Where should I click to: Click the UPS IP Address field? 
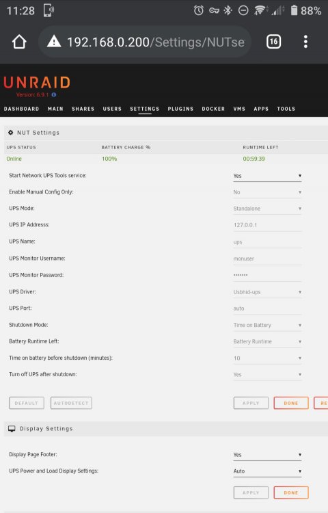click(x=267, y=225)
